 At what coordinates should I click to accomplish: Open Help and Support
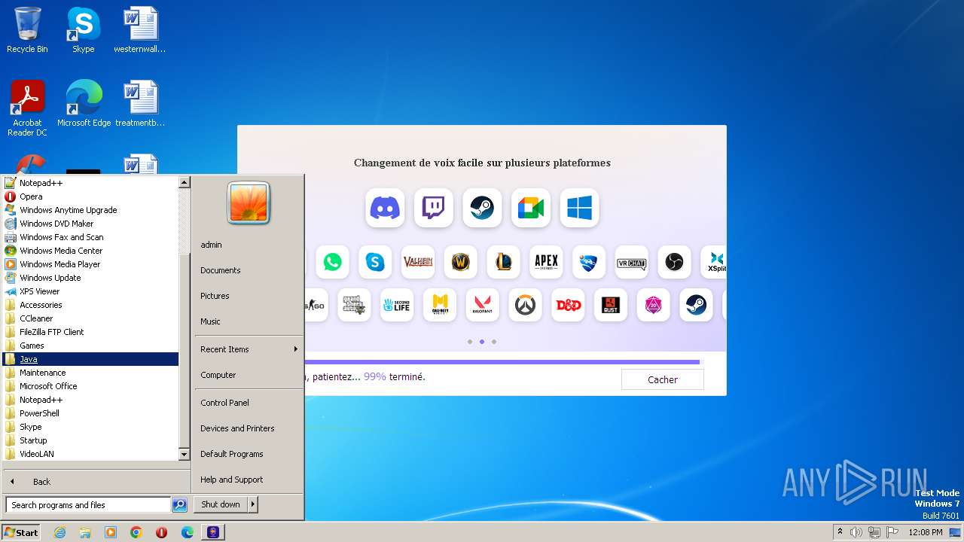(x=249, y=480)
